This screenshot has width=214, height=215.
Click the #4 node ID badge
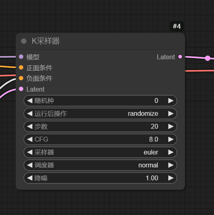pyautogui.click(x=177, y=26)
